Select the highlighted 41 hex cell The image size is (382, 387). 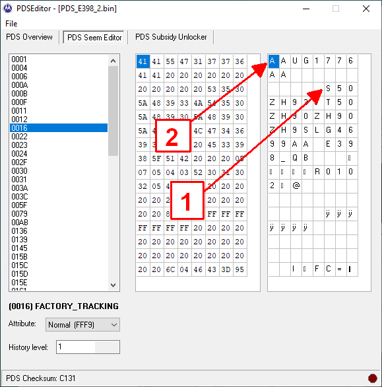(143, 61)
